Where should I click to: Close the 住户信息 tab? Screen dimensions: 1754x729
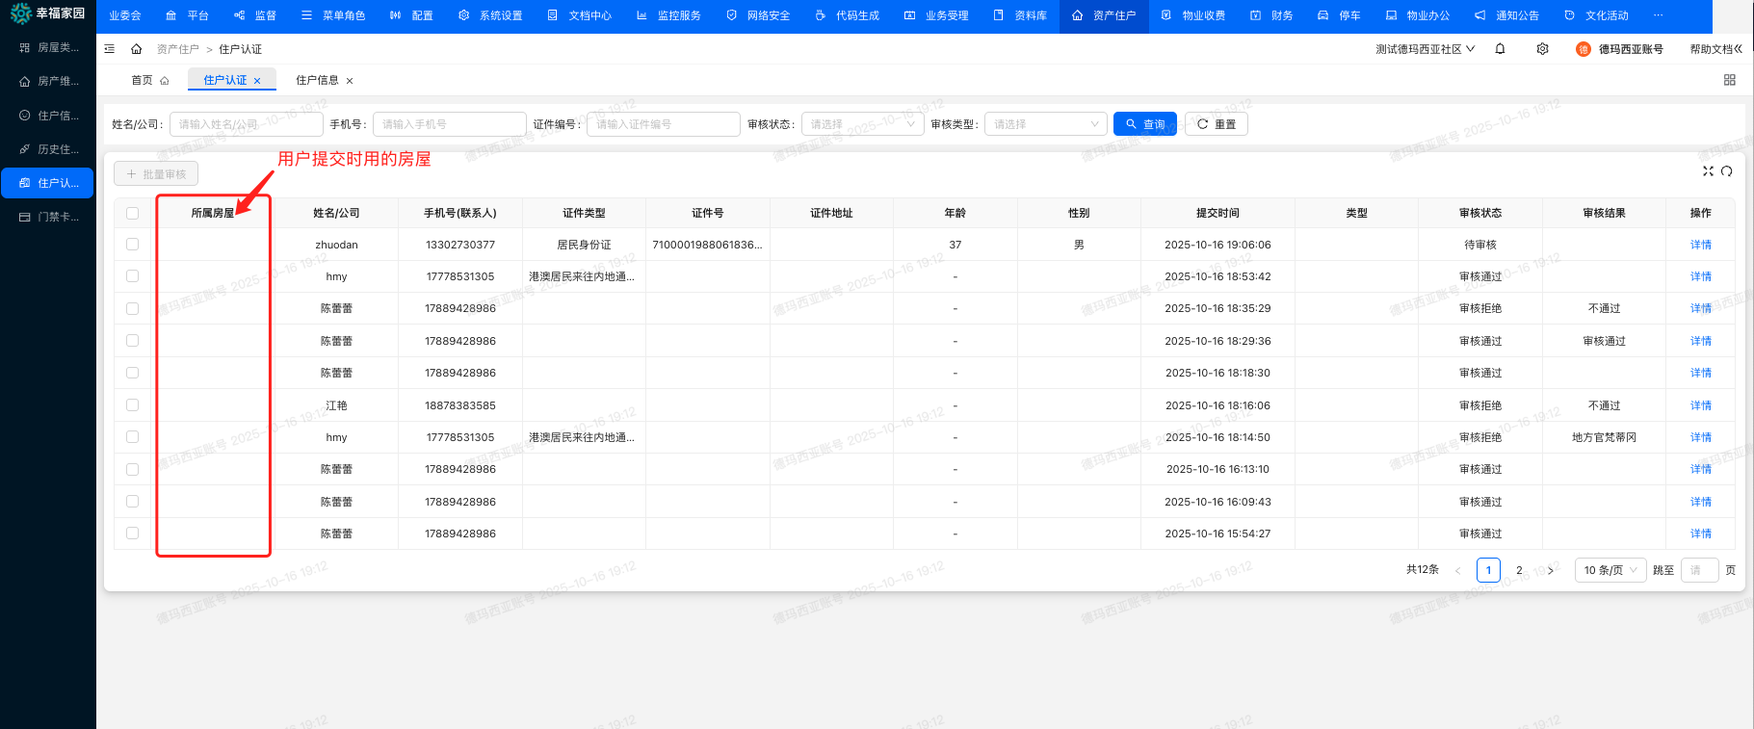click(350, 81)
